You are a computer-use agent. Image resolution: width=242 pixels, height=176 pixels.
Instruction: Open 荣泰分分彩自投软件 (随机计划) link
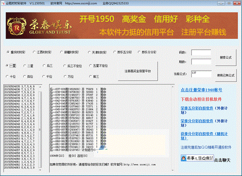point(204,136)
